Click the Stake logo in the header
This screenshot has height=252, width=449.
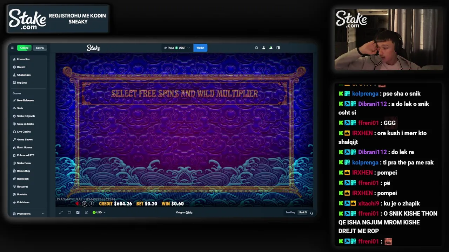click(93, 48)
